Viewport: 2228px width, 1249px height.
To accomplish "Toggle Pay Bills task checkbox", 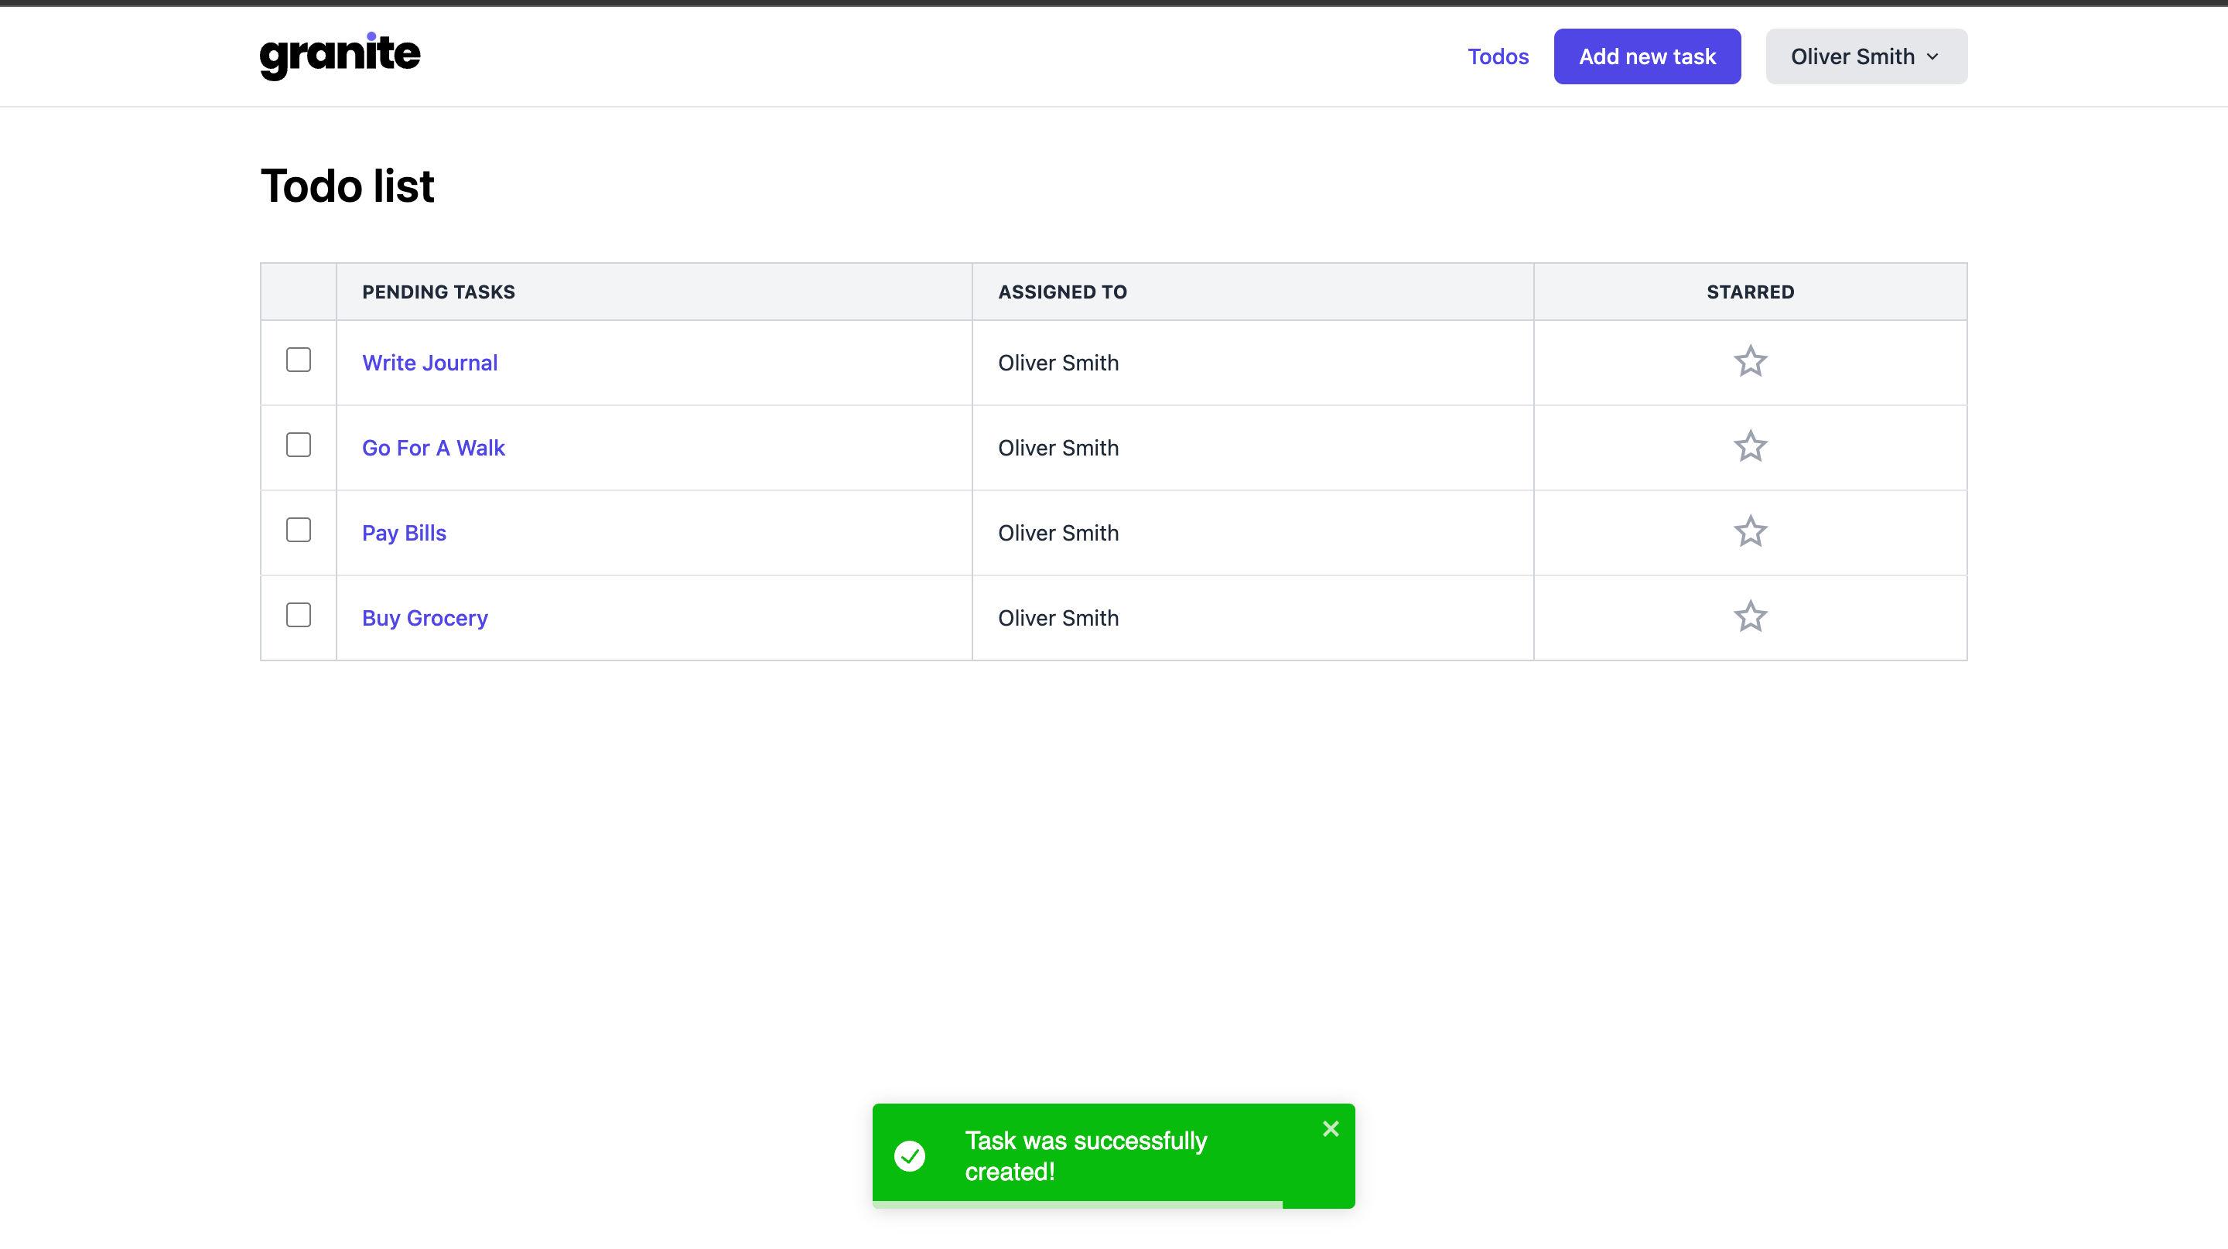I will click(x=299, y=530).
